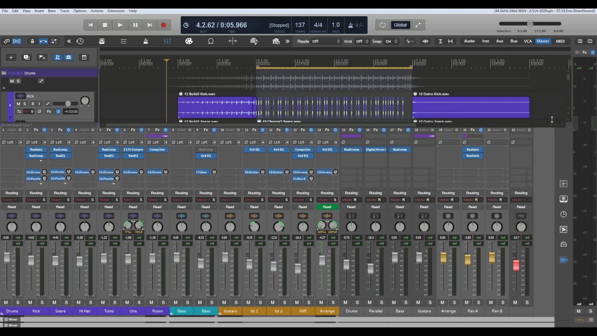Viewport: 597px width, 336px height.
Task: Click the duplicate track icon
Action: pos(27,57)
